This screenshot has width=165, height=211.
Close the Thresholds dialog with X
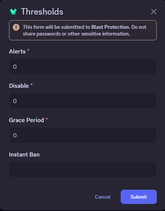154,12
